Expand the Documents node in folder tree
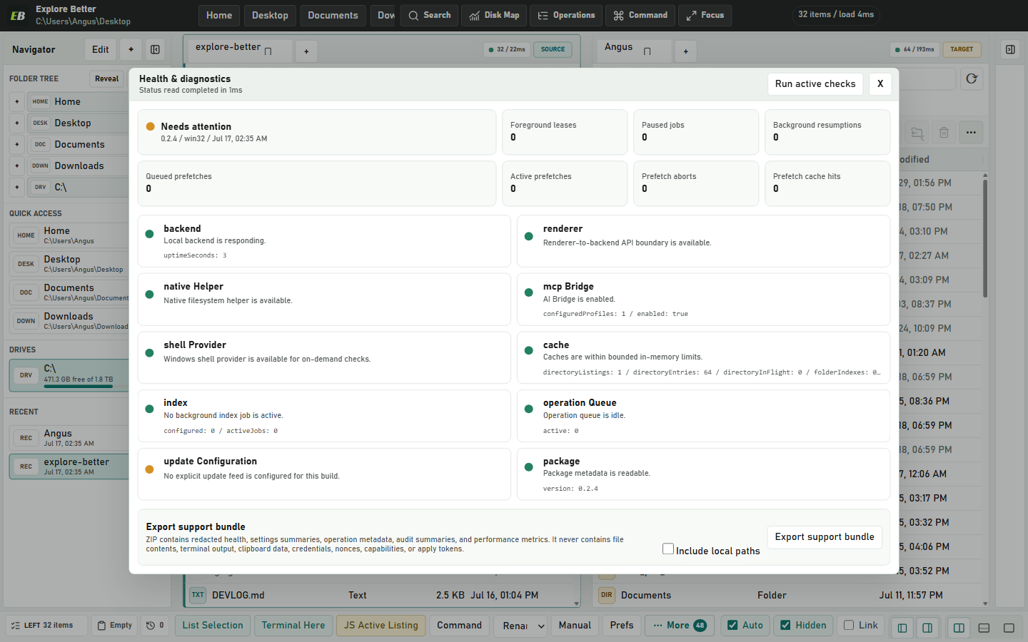 [x=16, y=144]
